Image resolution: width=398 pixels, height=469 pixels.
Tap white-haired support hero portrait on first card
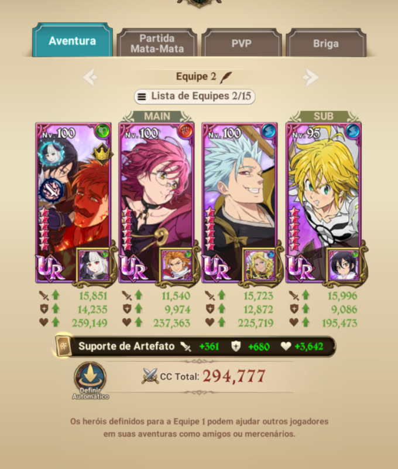click(x=94, y=266)
